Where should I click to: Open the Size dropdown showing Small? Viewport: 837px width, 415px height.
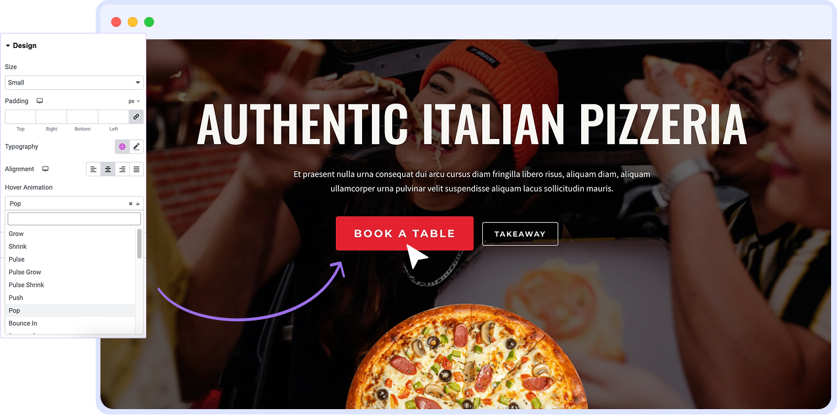(74, 83)
